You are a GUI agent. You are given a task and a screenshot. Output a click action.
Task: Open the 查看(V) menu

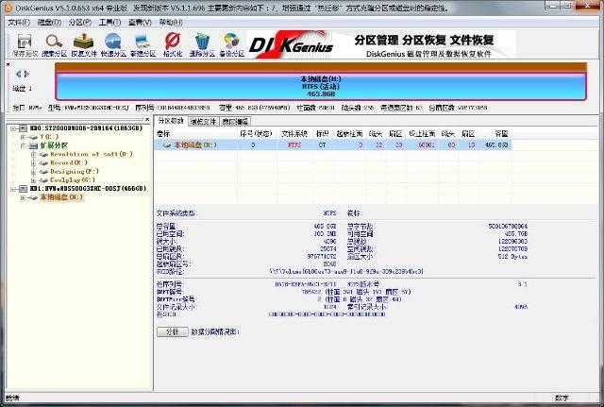140,23
